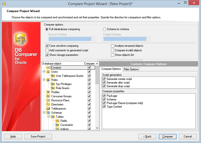
Task: Collapse the Roles tree node
Action: tap(44, 80)
